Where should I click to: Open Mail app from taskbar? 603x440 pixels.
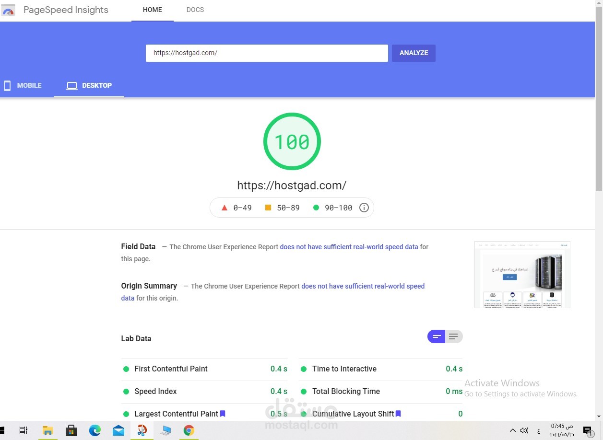[x=118, y=430]
